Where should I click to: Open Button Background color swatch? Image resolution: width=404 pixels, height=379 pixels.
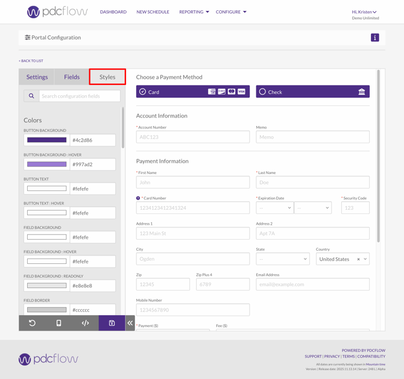[x=46, y=140]
